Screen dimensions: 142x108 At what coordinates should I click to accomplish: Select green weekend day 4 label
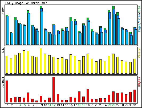coord(21,105)
